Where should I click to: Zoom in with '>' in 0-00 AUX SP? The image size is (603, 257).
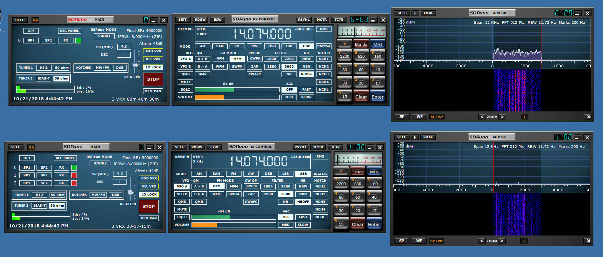point(502,117)
